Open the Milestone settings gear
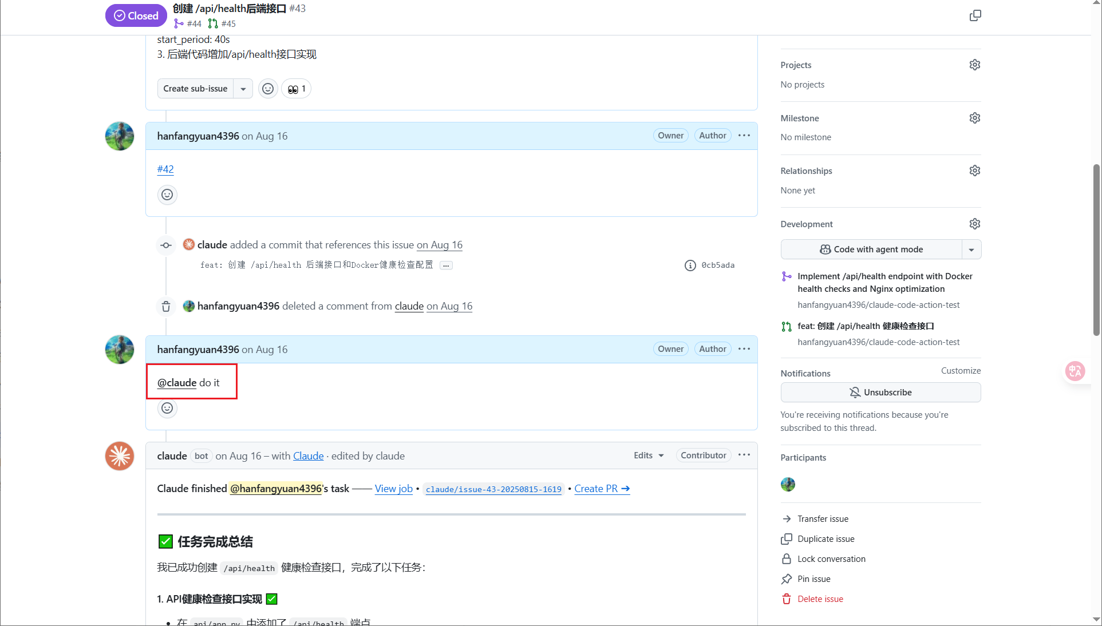The image size is (1102, 626). point(974,118)
